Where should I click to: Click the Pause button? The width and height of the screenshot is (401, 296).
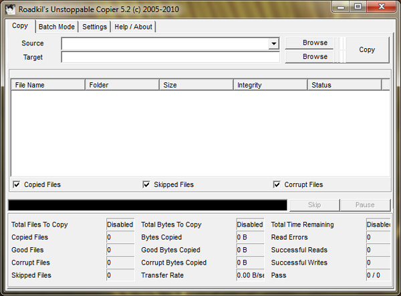click(x=365, y=205)
